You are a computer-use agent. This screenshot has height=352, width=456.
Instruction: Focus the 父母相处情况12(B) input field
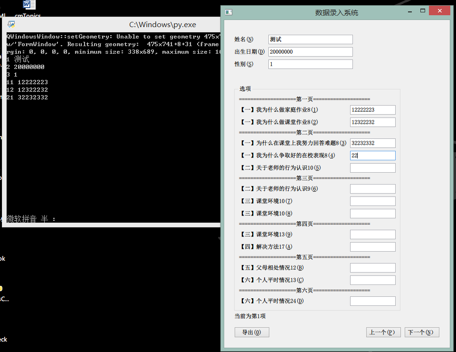tap(372, 268)
